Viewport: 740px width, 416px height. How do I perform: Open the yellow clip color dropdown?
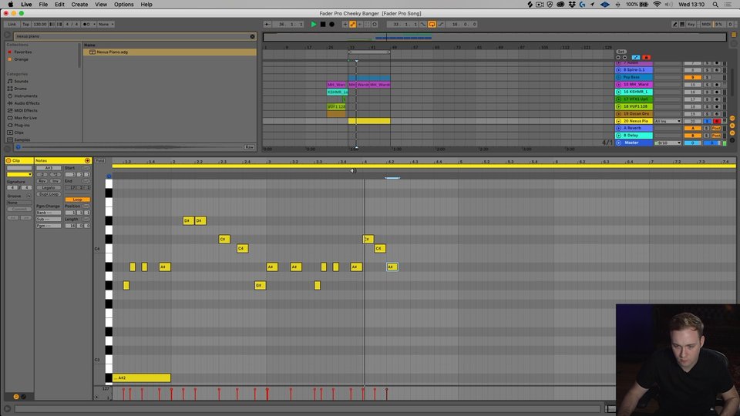click(19, 175)
